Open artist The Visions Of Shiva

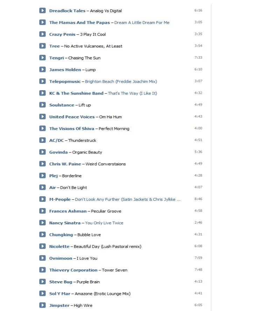pos(72,128)
